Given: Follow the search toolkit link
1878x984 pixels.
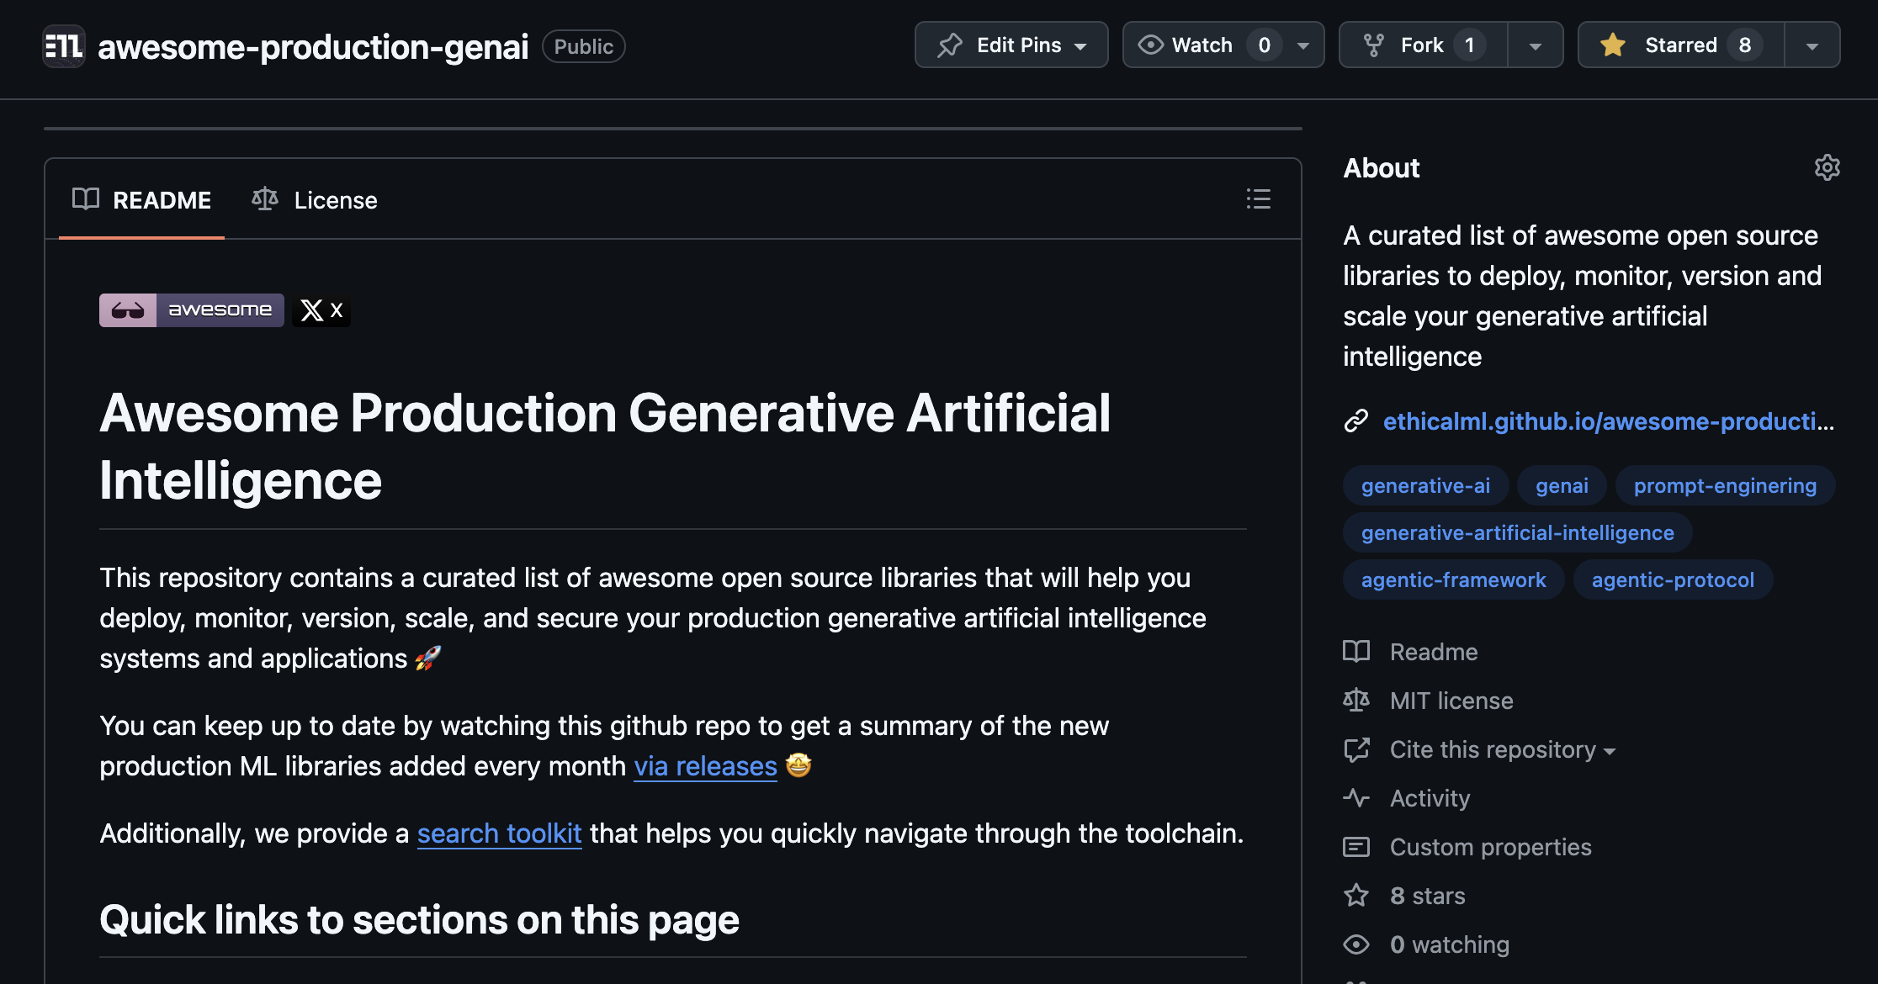Looking at the screenshot, I should (x=500, y=833).
